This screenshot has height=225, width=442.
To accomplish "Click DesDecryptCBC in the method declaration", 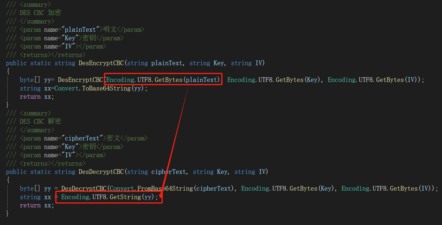I will [101, 172].
